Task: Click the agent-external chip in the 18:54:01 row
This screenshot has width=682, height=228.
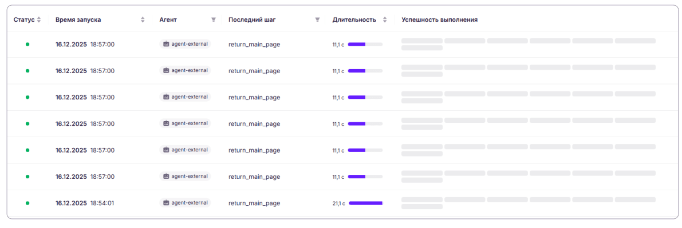Action: pyautogui.click(x=185, y=202)
